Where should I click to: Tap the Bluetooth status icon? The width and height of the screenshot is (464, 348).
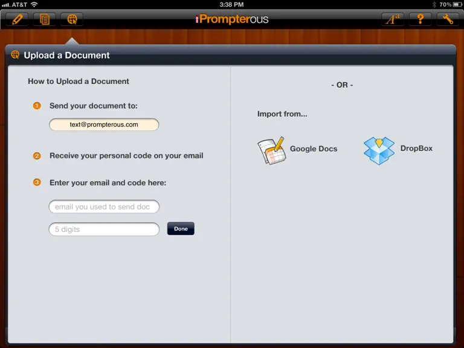point(434,4)
